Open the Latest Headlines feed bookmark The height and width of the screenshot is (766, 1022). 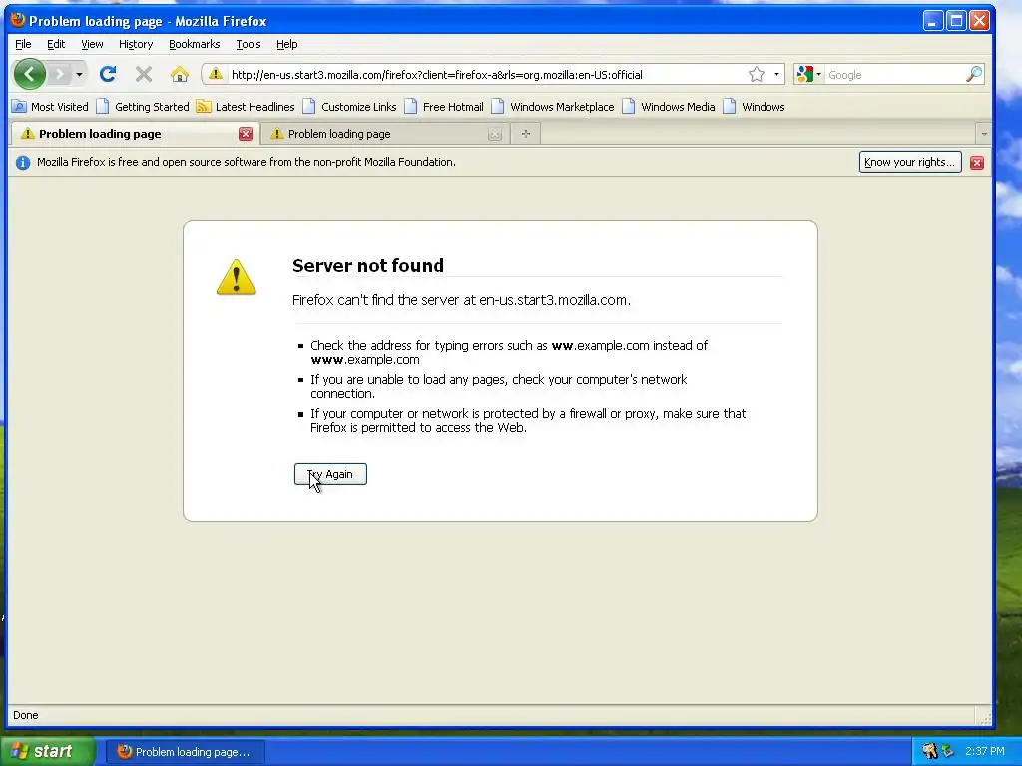246,106
